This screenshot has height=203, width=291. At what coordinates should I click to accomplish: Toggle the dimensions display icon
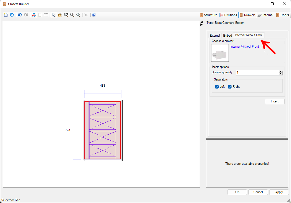click(34, 15)
